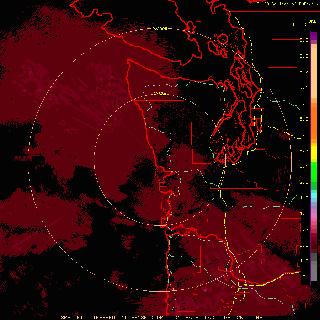The height and width of the screenshot is (320, 320).
Task: Click the 50 NMI range ring label
Action: [160, 94]
